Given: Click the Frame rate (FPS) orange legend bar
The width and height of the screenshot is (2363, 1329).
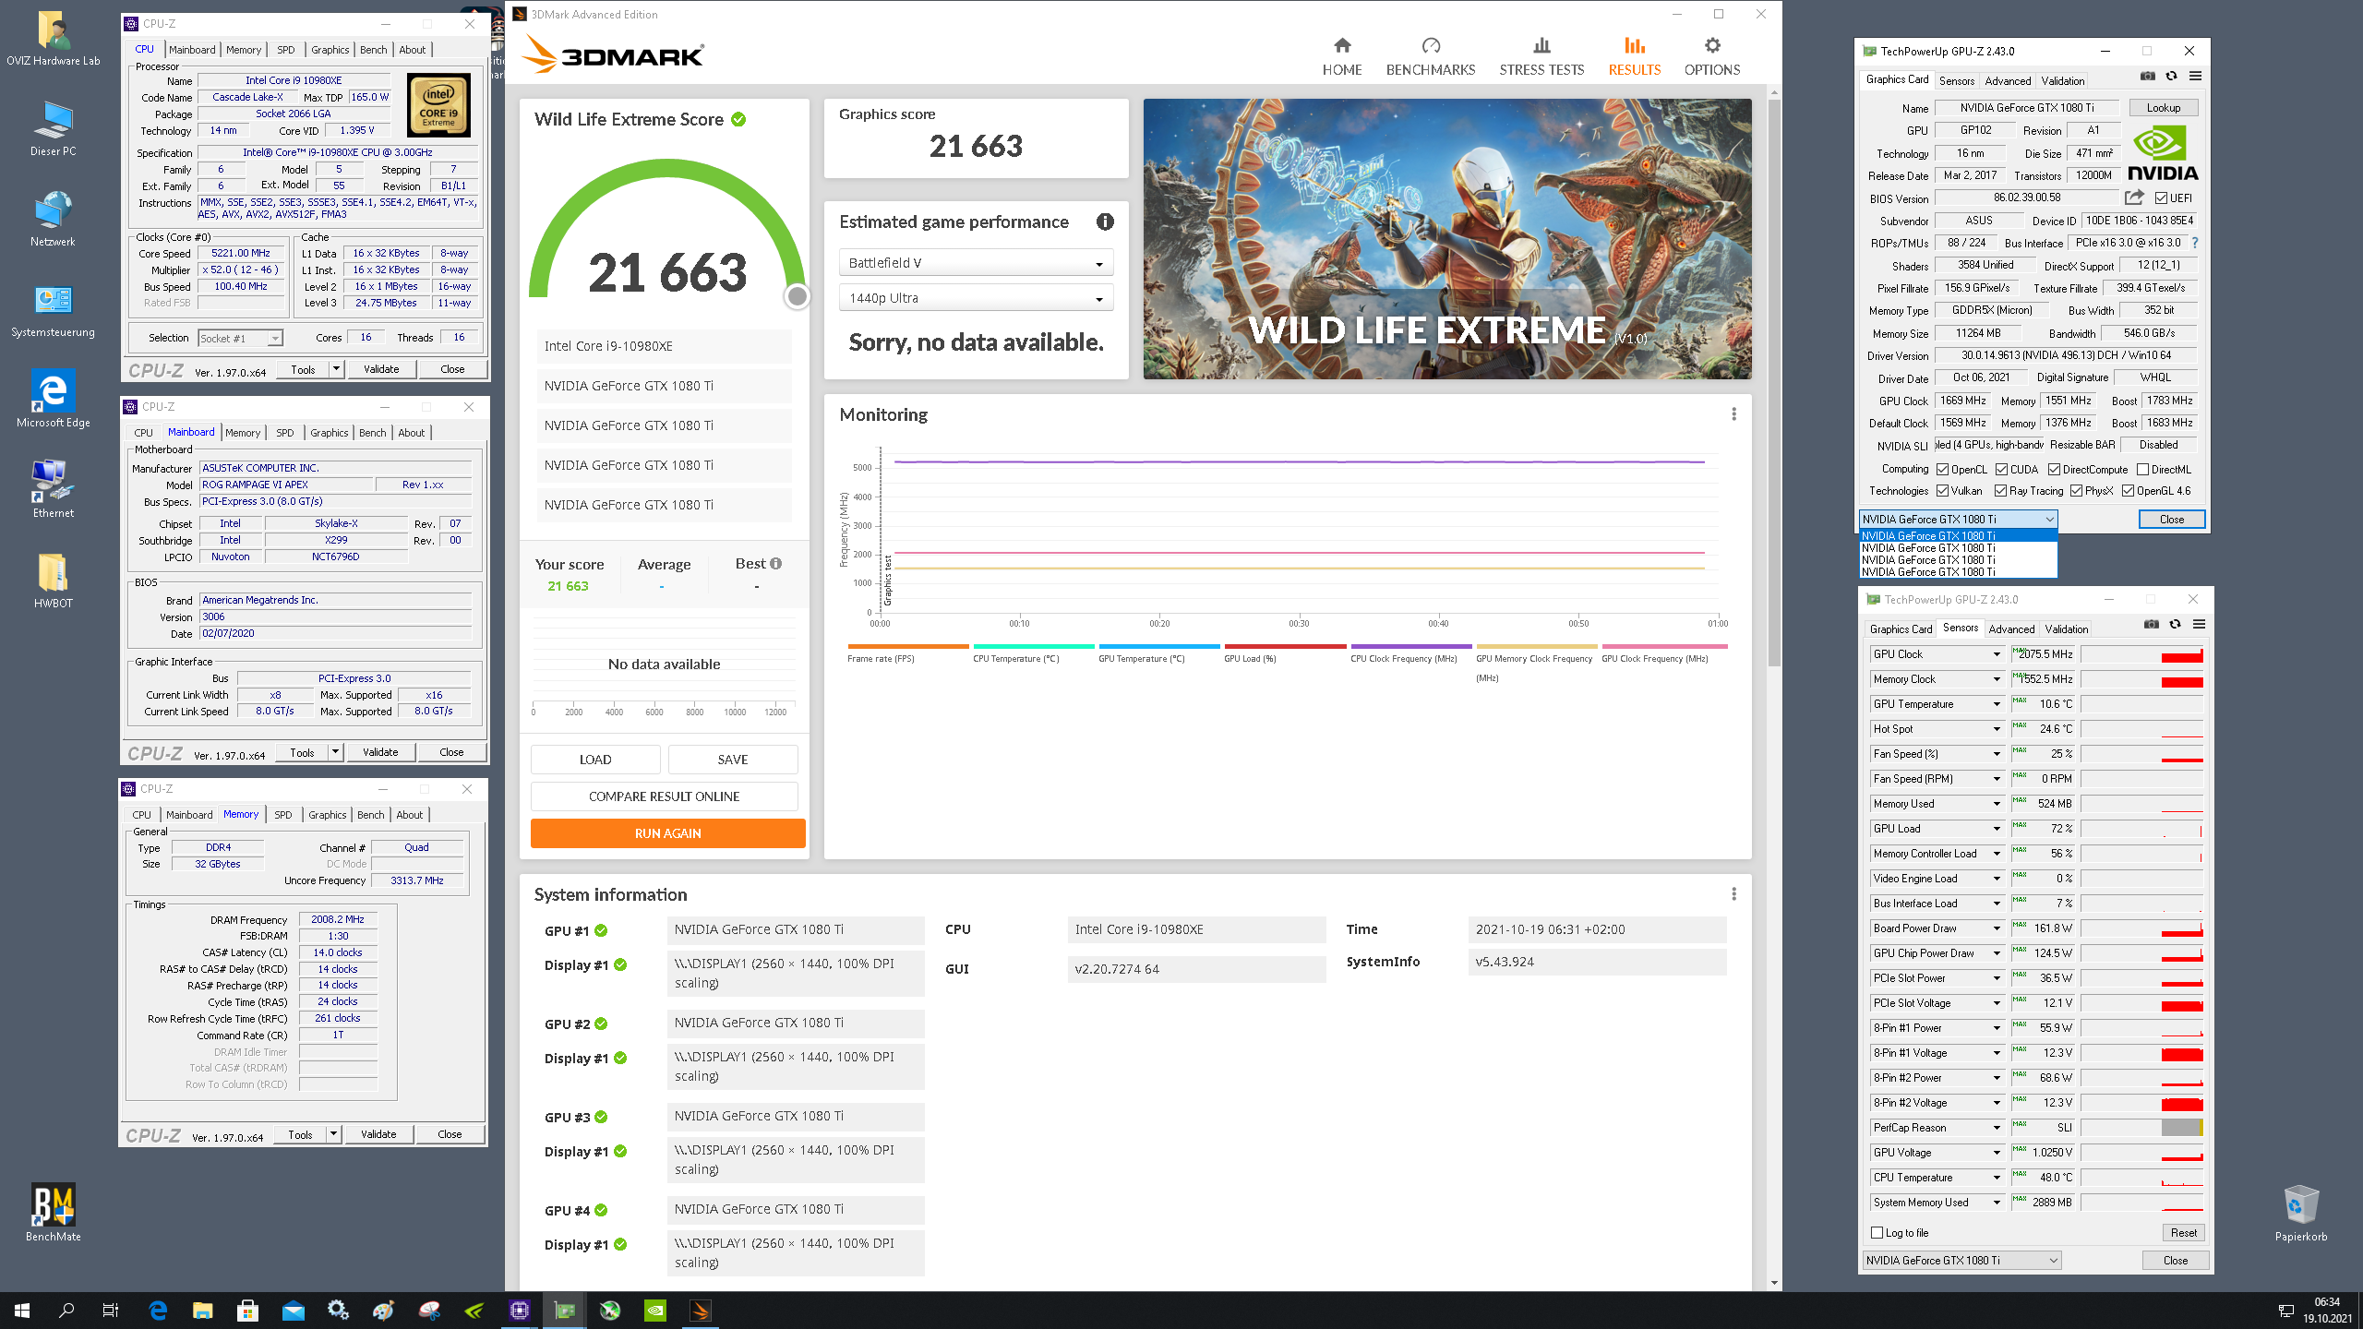Looking at the screenshot, I should click(x=908, y=647).
